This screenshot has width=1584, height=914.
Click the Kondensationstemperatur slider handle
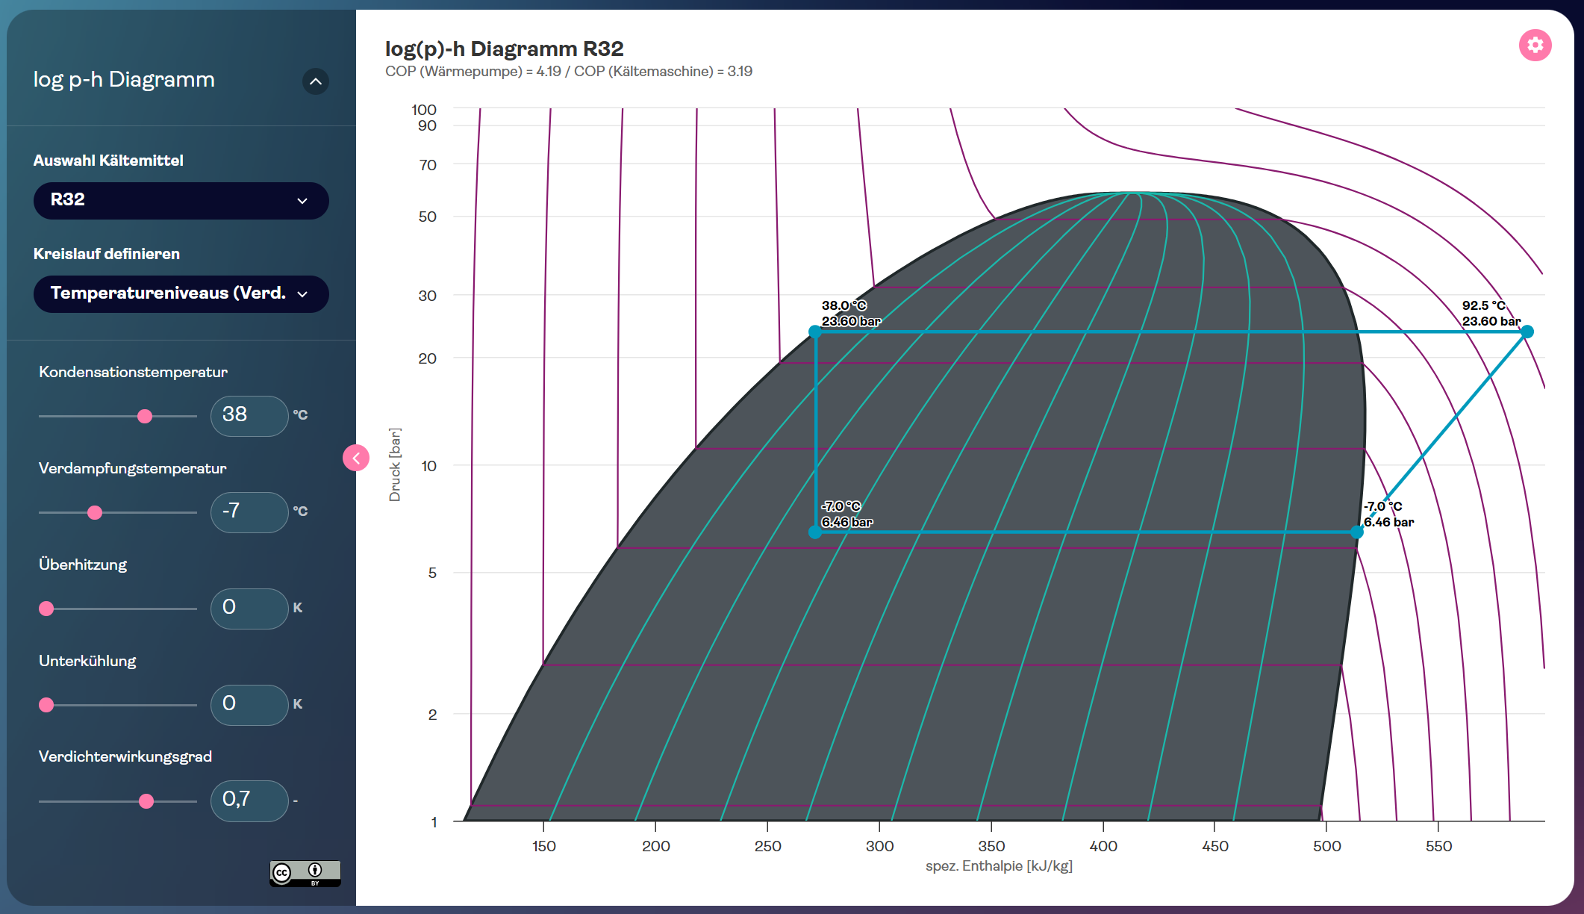145,416
